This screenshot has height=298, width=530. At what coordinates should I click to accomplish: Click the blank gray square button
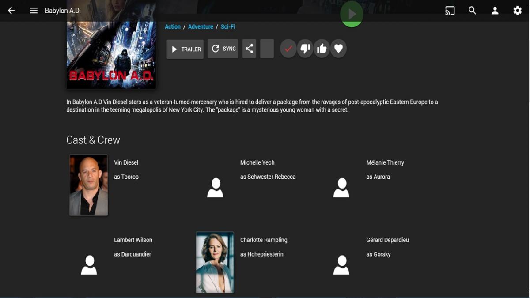point(267,49)
